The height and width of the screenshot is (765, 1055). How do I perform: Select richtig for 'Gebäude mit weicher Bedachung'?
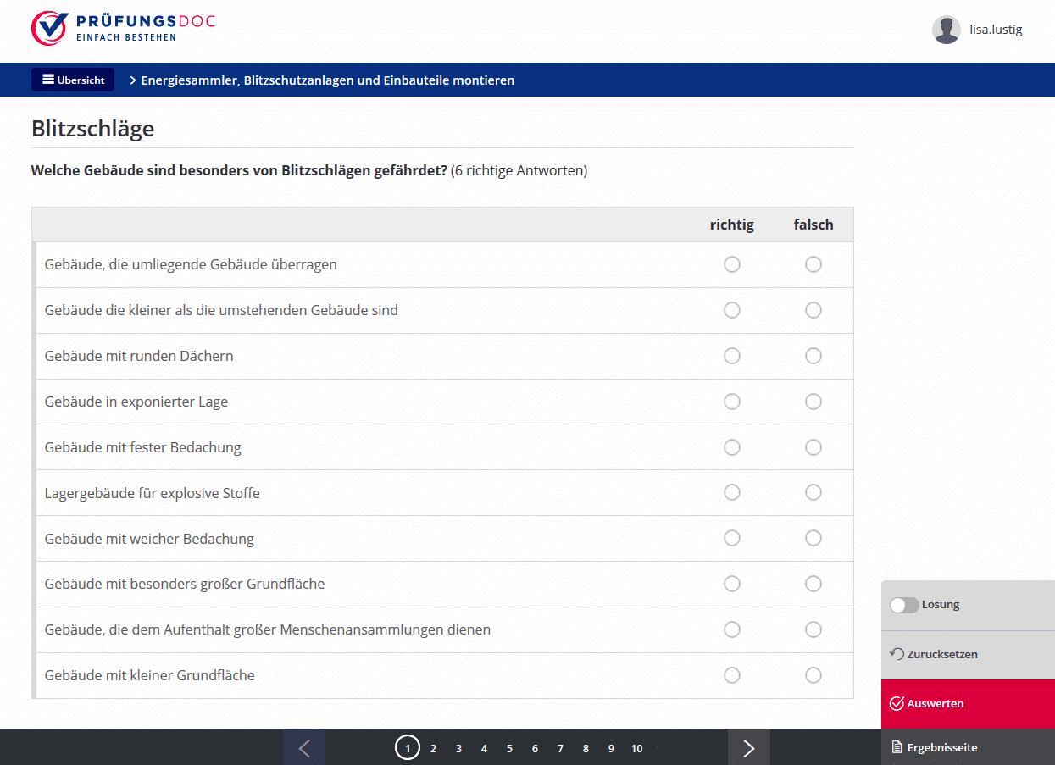pos(732,539)
